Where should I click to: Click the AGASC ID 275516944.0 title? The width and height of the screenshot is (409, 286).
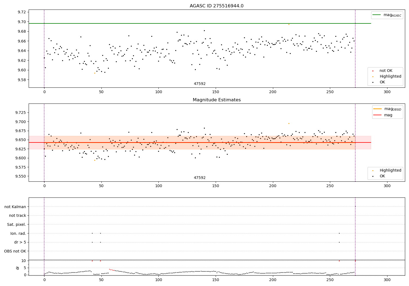[x=216, y=6]
